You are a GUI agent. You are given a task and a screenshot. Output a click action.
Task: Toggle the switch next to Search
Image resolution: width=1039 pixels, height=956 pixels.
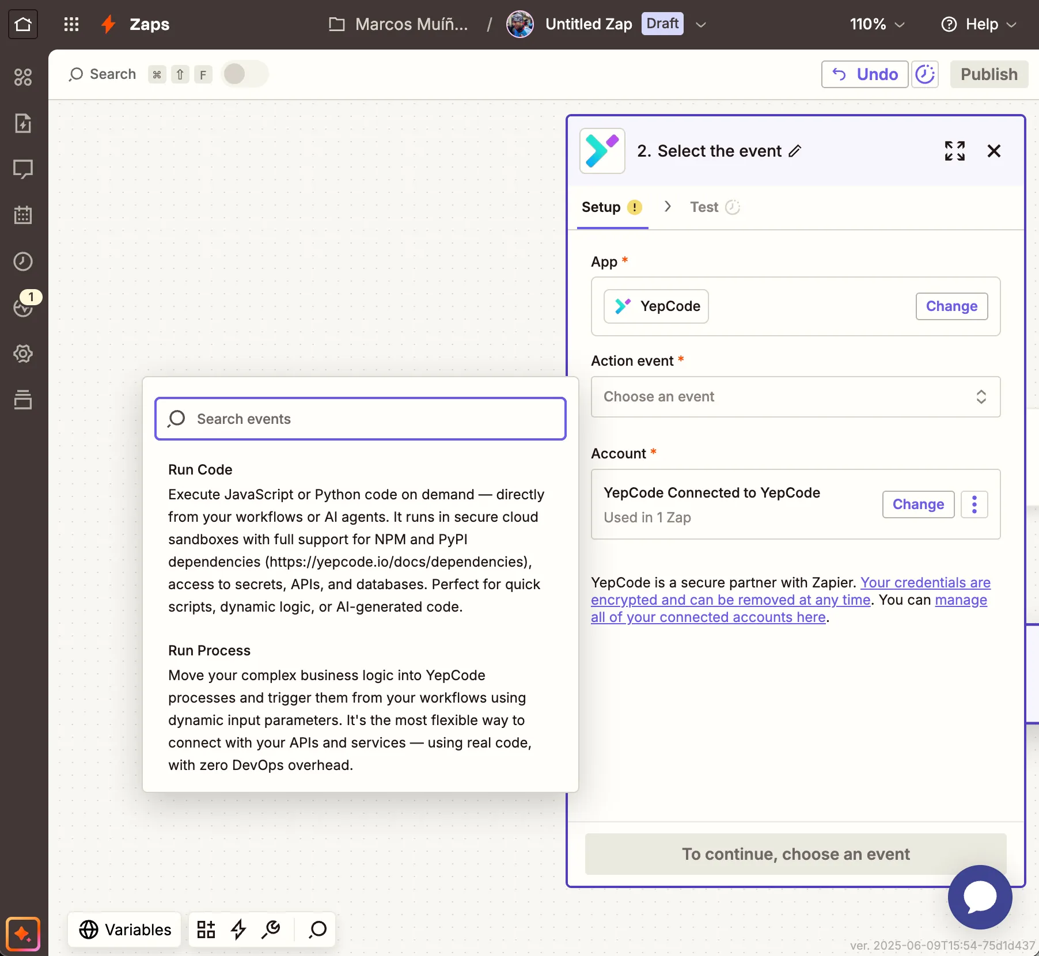[245, 74]
